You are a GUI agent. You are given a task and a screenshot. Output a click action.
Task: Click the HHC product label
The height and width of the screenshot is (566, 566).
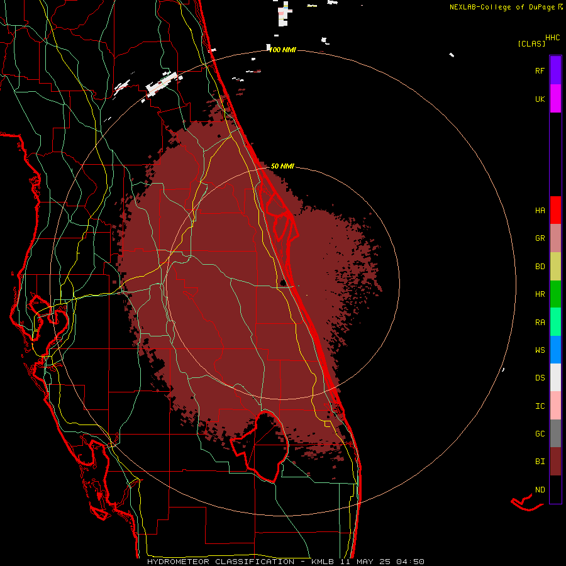(x=553, y=38)
